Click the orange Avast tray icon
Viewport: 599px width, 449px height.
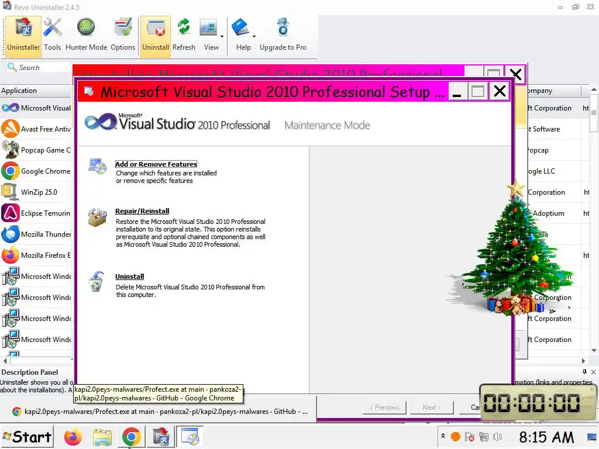click(x=455, y=436)
